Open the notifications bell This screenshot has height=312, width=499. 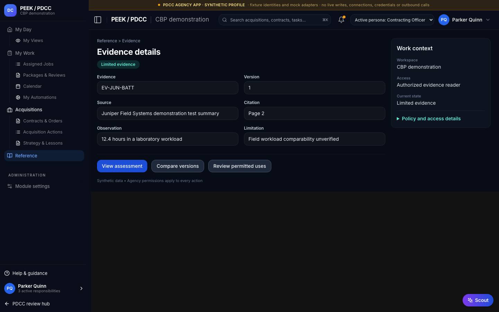click(x=341, y=20)
